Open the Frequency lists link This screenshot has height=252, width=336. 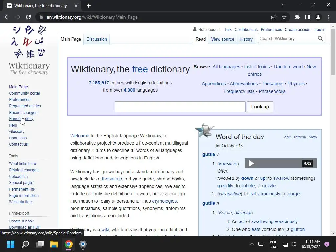pyautogui.click(x=239, y=91)
